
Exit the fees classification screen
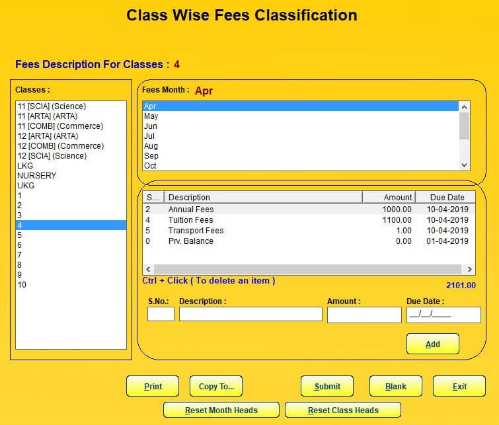pos(459,386)
